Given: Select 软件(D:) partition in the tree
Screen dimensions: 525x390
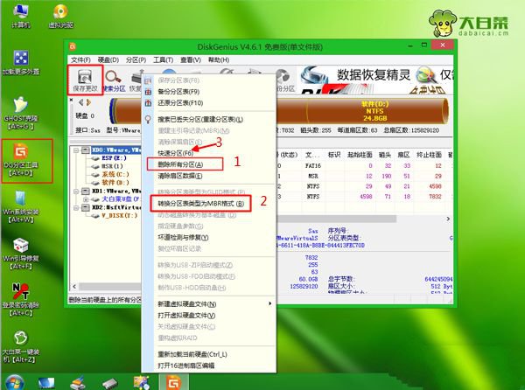Looking at the screenshot, I should click(115, 183).
